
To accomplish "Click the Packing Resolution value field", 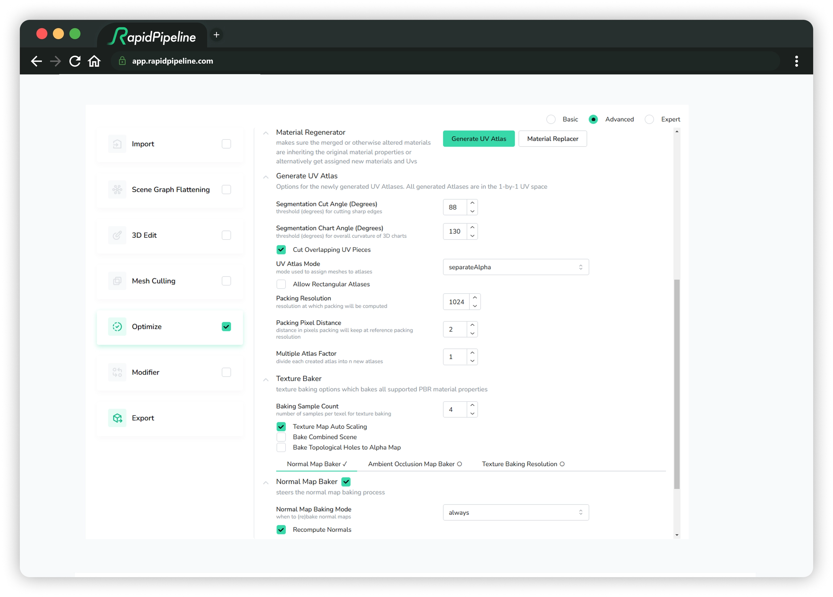I will [456, 302].
